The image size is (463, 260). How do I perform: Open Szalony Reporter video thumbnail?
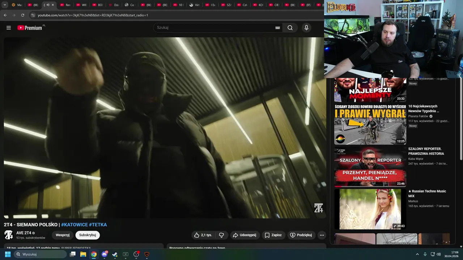pos(370,167)
